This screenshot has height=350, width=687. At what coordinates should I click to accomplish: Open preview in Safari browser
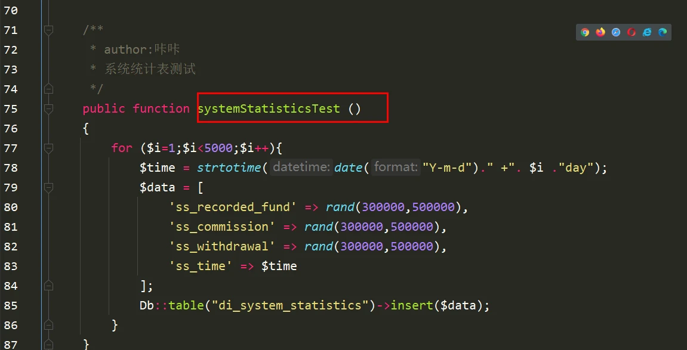point(616,32)
